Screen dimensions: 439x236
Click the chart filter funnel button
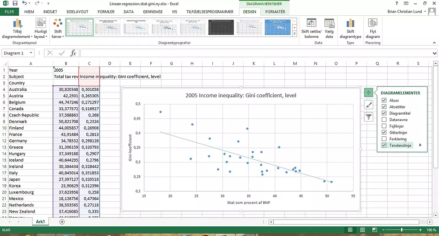pos(368,117)
